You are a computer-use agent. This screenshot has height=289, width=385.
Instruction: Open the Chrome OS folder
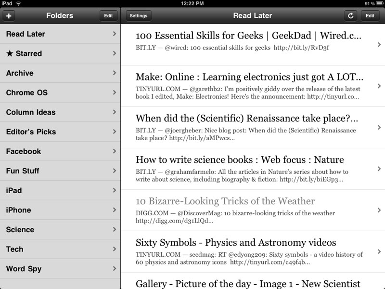[60, 92]
